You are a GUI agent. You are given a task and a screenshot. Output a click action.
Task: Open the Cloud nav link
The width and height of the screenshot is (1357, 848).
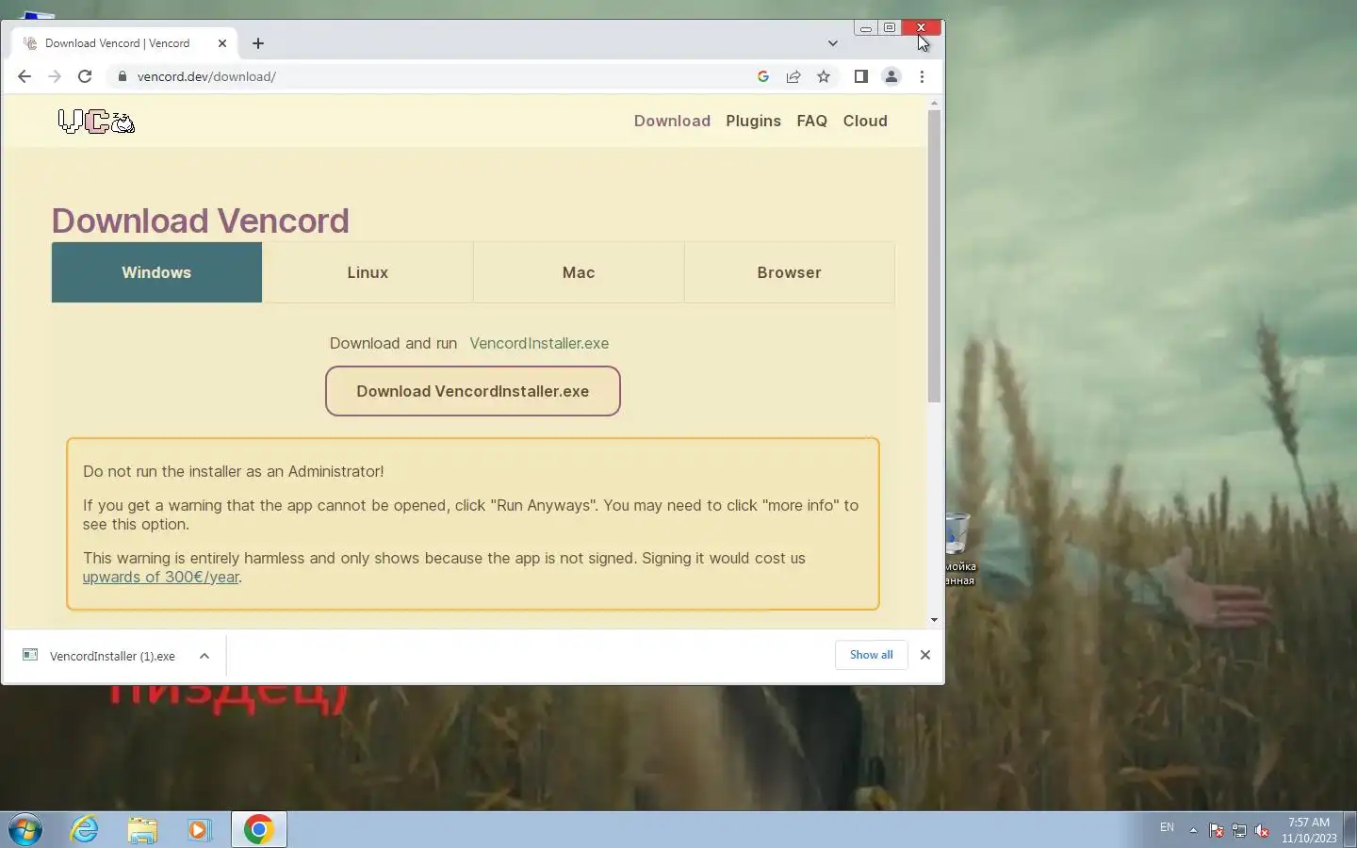pos(865,121)
